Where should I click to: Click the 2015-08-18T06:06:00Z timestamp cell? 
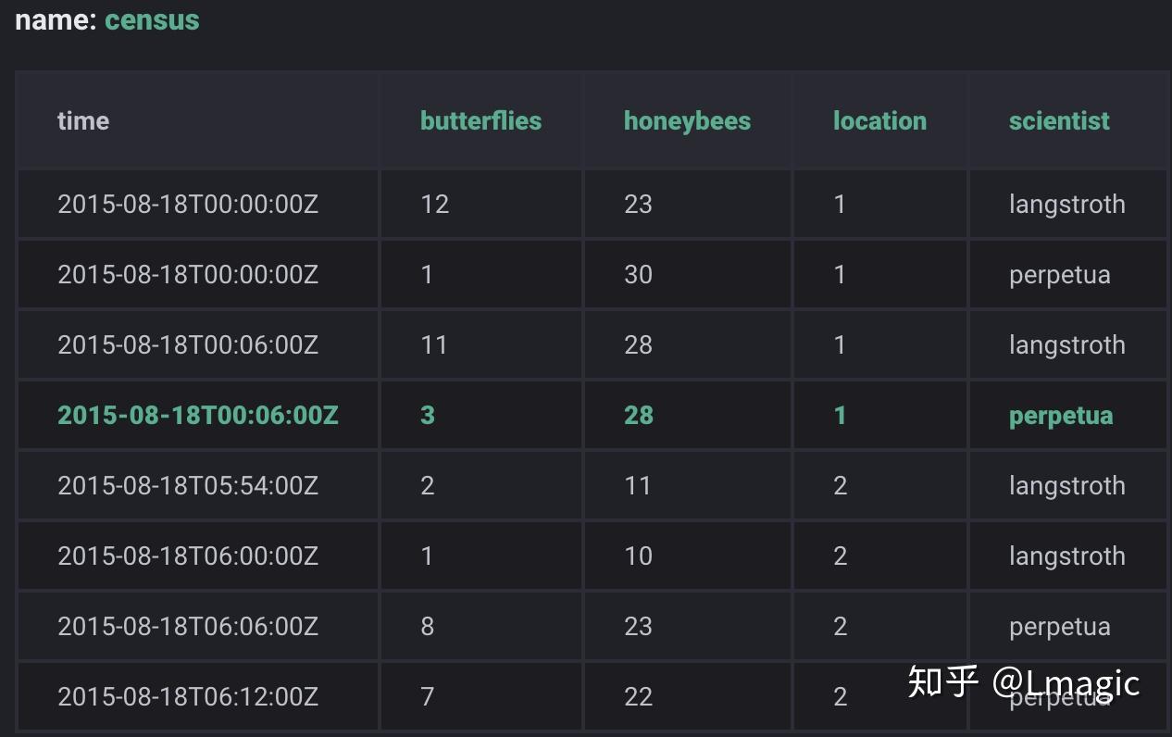[x=188, y=627]
